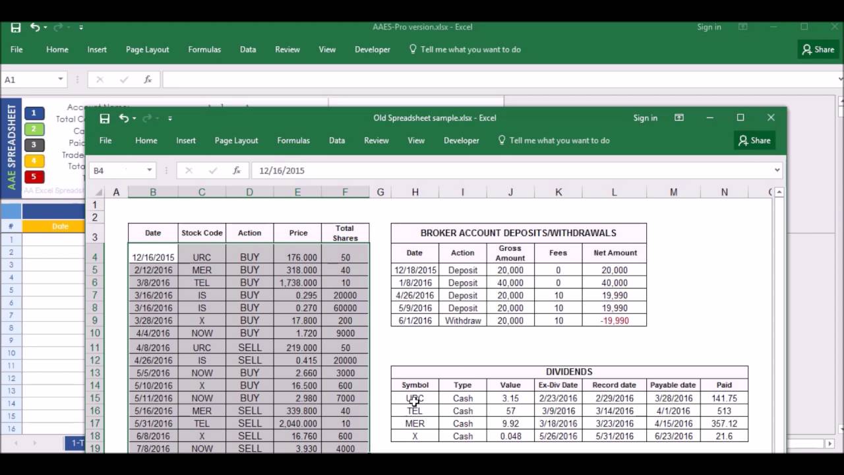Open Review tab in Old Spreadsheet window
The image size is (844, 475).
pos(377,141)
